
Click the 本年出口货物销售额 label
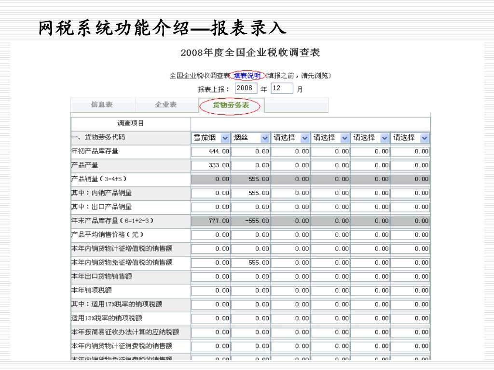tap(101, 276)
